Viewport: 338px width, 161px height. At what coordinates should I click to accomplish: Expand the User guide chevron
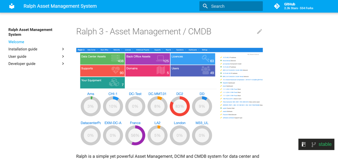pyautogui.click(x=63, y=56)
